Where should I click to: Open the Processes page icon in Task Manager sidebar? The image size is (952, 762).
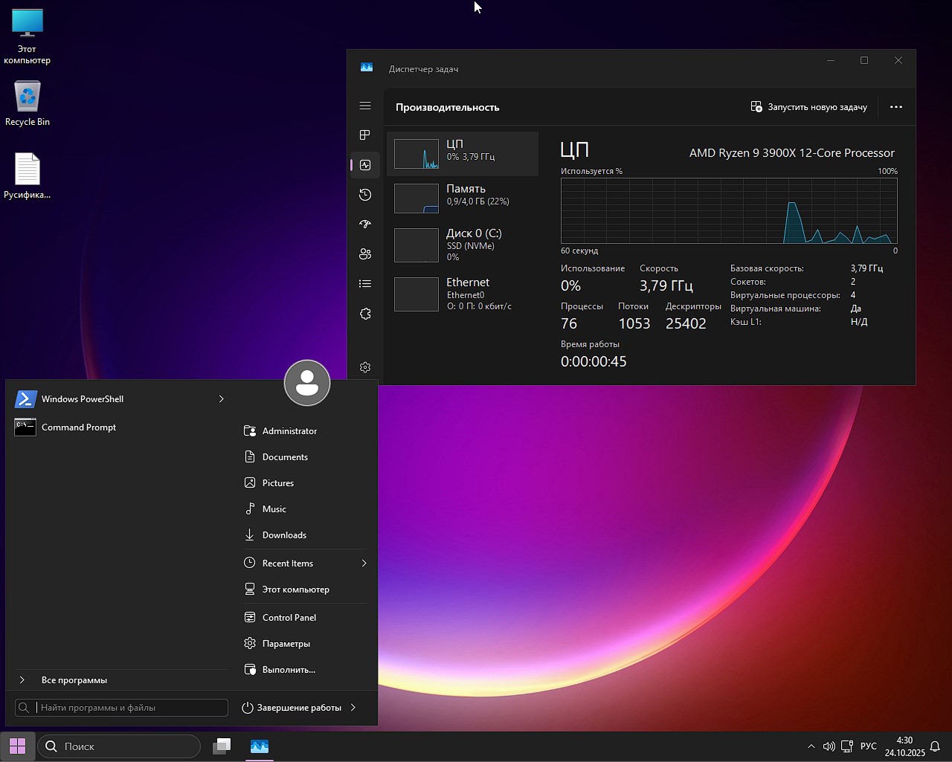365,135
